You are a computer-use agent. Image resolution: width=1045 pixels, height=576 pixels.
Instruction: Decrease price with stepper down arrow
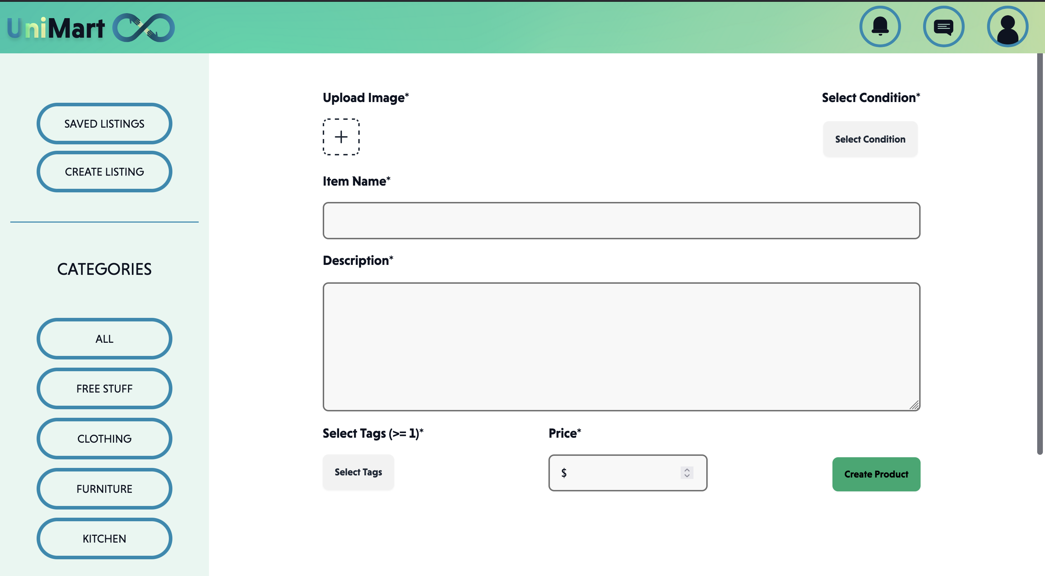687,476
